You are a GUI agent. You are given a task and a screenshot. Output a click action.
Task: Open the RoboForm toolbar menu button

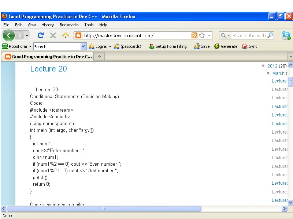click(x=16, y=46)
